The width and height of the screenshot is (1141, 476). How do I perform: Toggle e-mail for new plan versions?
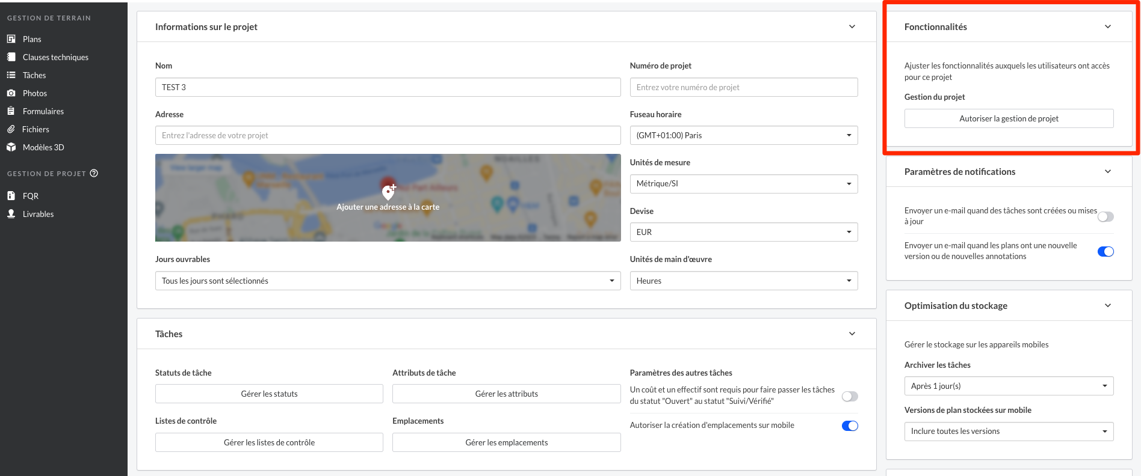1105,251
